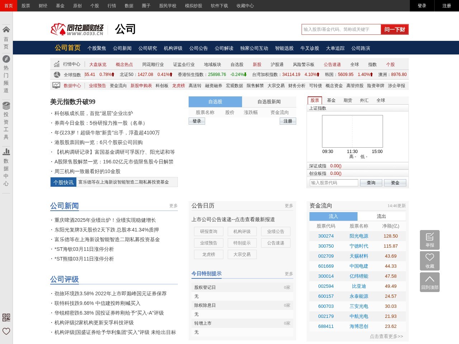Image resolution: width=459 pixels, height=344 pixels.
Task: Click the heart icon in left sidebar
Action: [x=6, y=331]
